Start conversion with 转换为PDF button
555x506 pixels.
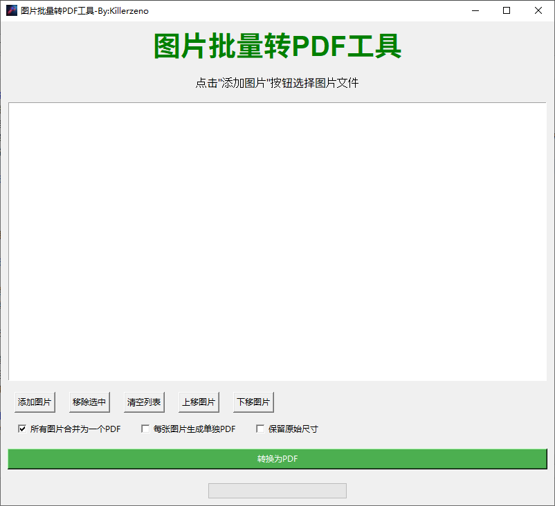[277, 459]
